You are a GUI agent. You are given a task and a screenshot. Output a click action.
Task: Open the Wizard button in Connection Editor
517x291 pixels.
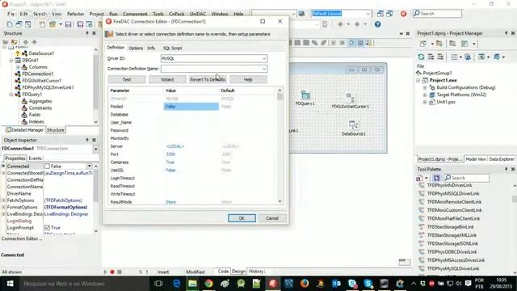[167, 79]
